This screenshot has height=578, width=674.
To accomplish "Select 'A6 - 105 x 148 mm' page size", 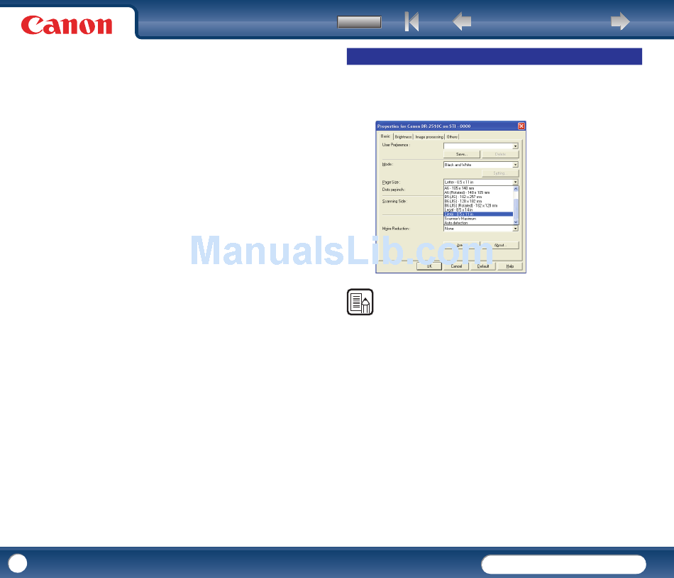I will point(478,188).
